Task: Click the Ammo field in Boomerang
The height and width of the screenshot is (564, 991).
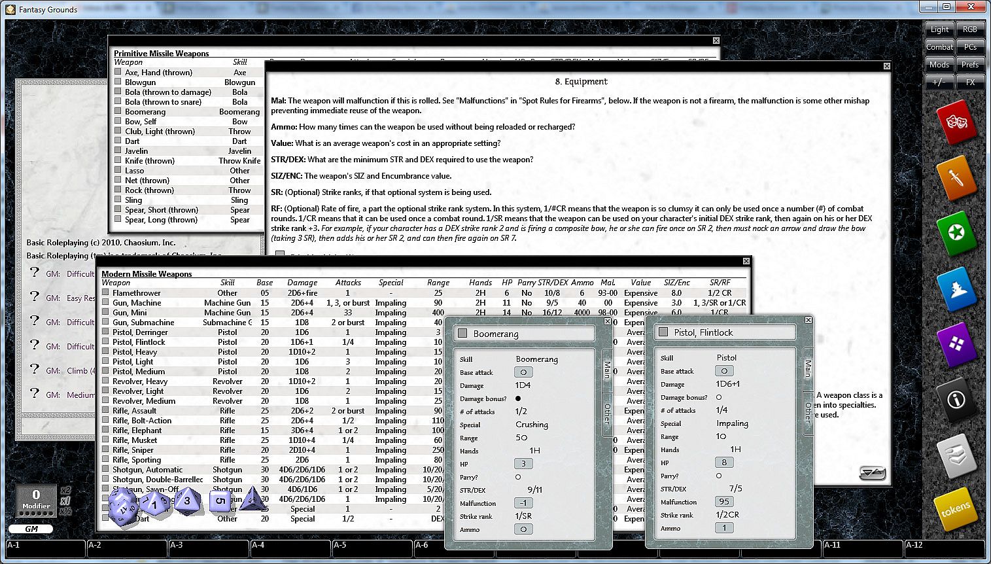Action: pyautogui.click(x=523, y=529)
